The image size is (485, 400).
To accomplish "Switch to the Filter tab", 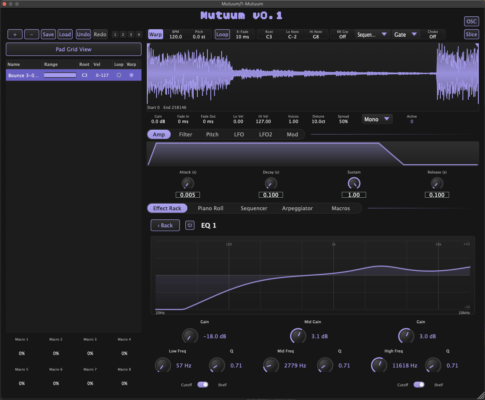I will point(186,134).
